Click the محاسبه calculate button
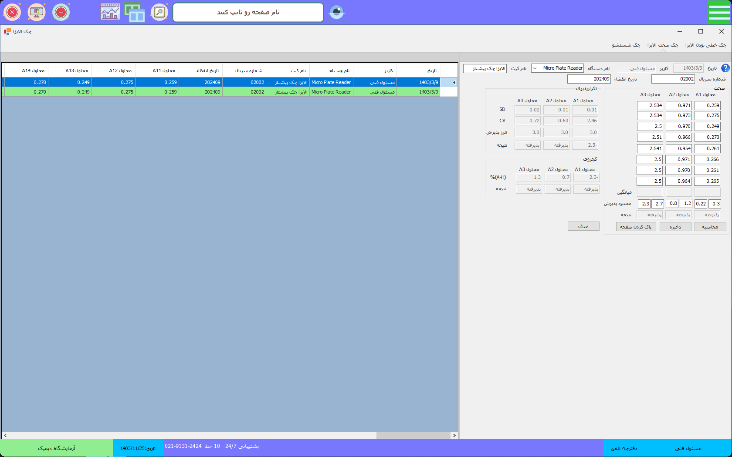Image resolution: width=732 pixels, height=457 pixels. tap(710, 227)
